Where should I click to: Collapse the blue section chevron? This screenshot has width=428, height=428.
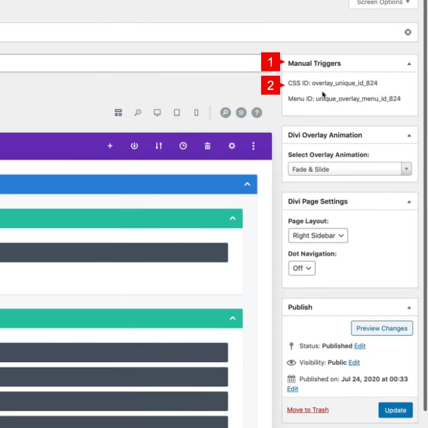[x=247, y=184]
